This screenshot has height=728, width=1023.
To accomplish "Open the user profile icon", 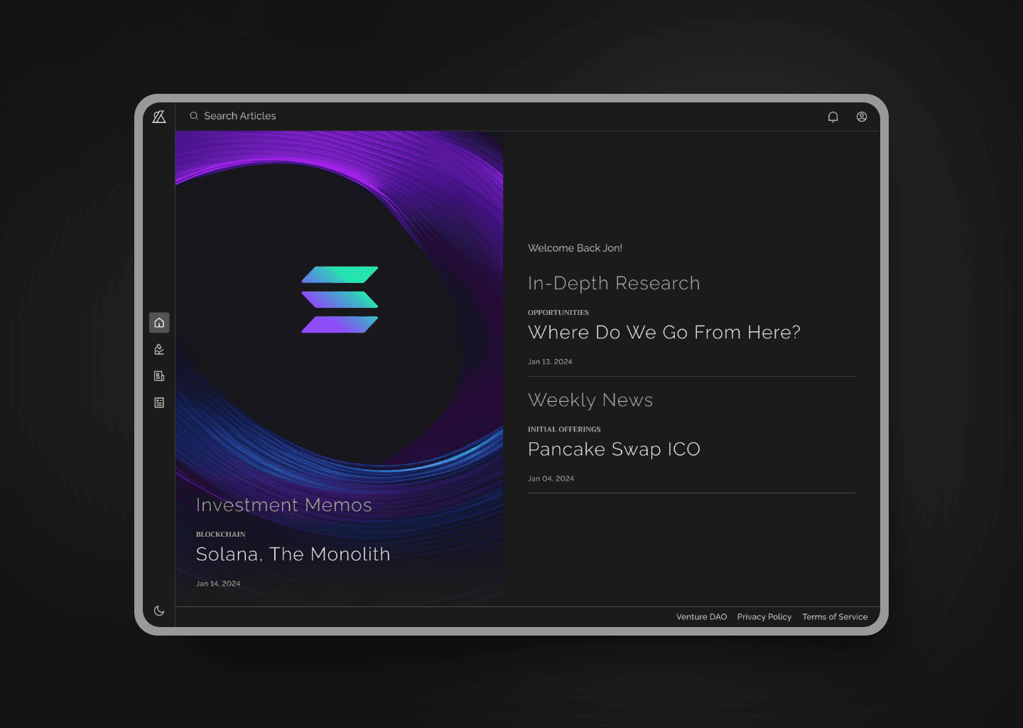I will [x=862, y=117].
